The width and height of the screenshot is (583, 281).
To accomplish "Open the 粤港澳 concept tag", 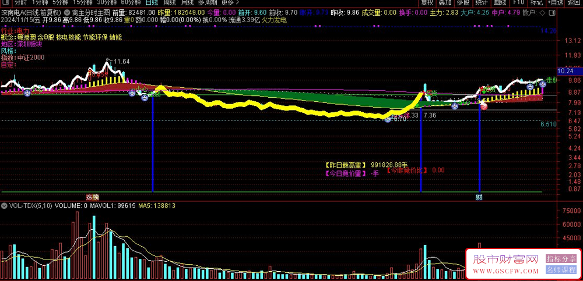I will click(26, 37).
